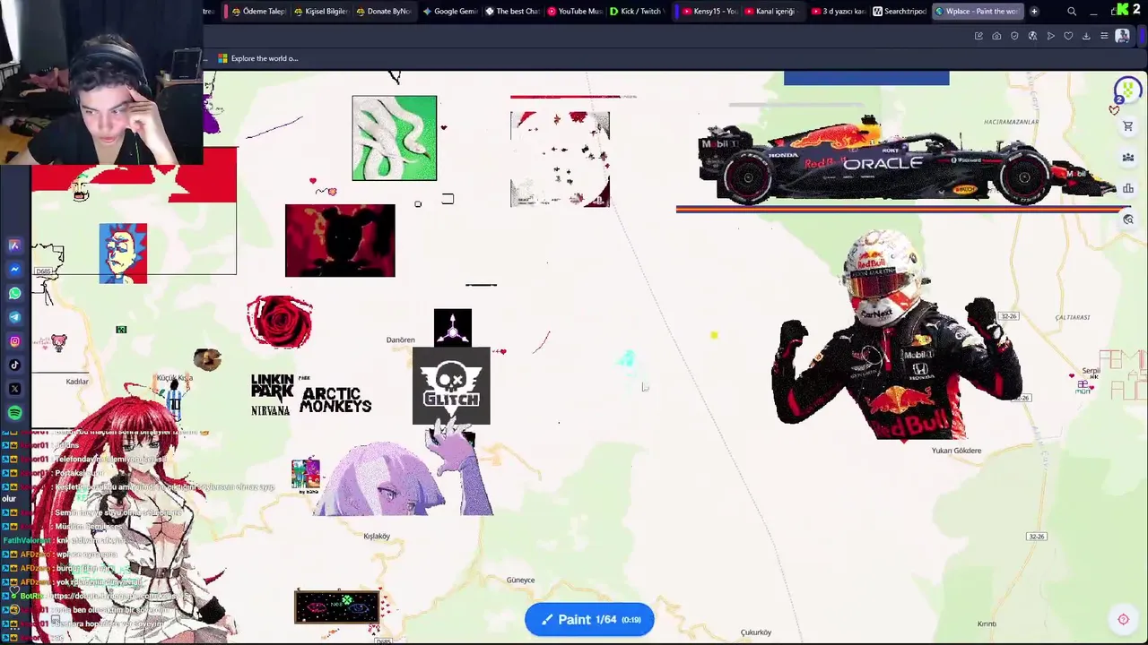
Task: Open Spotify in the browser sidebar
Action: (14, 413)
